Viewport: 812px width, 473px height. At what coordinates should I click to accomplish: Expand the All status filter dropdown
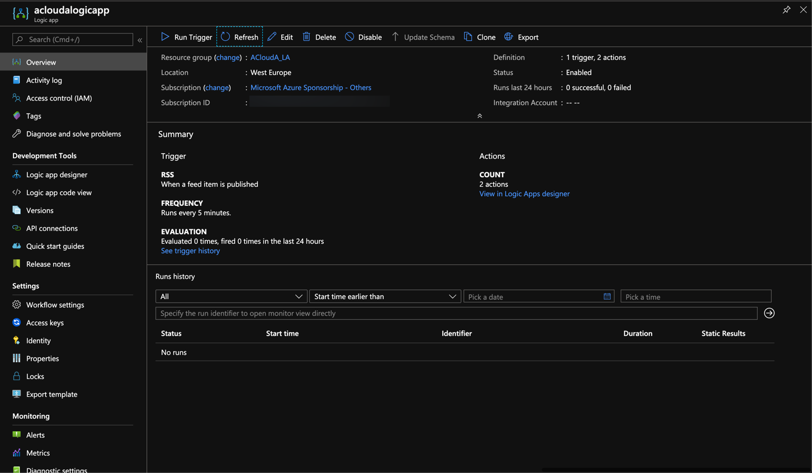click(x=231, y=296)
